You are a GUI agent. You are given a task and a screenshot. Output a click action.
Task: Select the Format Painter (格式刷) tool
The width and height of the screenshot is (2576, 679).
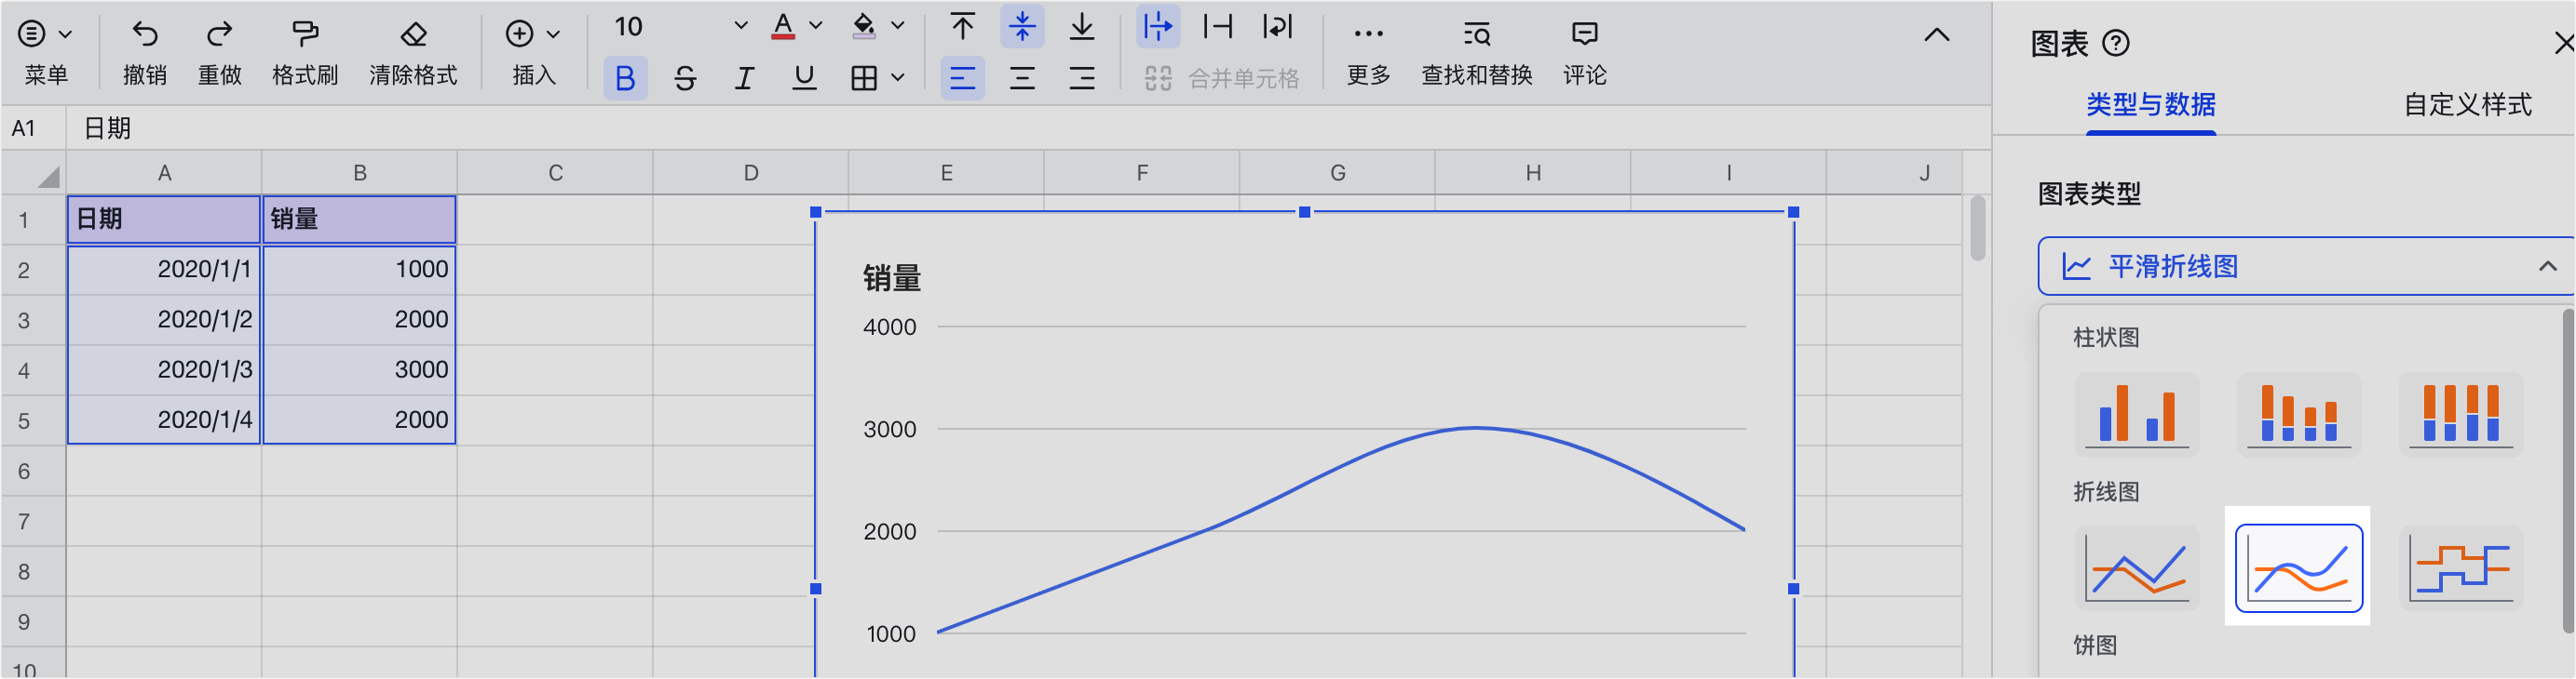tap(305, 36)
